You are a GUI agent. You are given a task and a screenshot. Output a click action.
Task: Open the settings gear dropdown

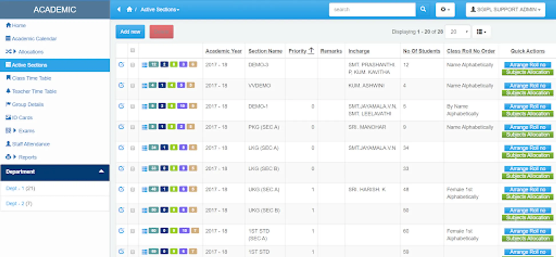[x=445, y=9]
